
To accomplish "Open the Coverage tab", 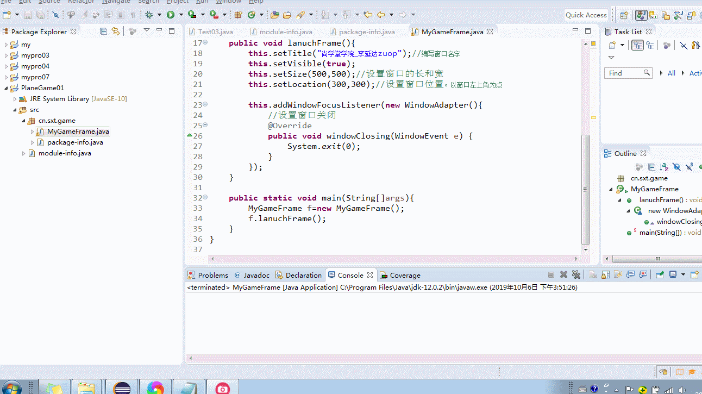I will coord(400,275).
